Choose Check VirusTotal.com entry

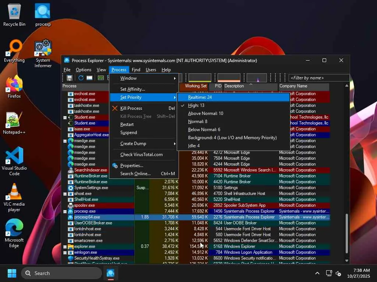[x=144, y=155]
